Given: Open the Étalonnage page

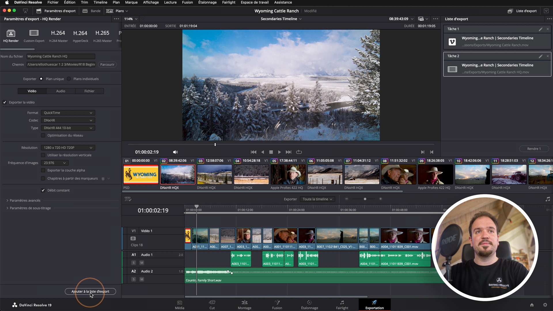Looking at the screenshot, I should click(x=309, y=305).
